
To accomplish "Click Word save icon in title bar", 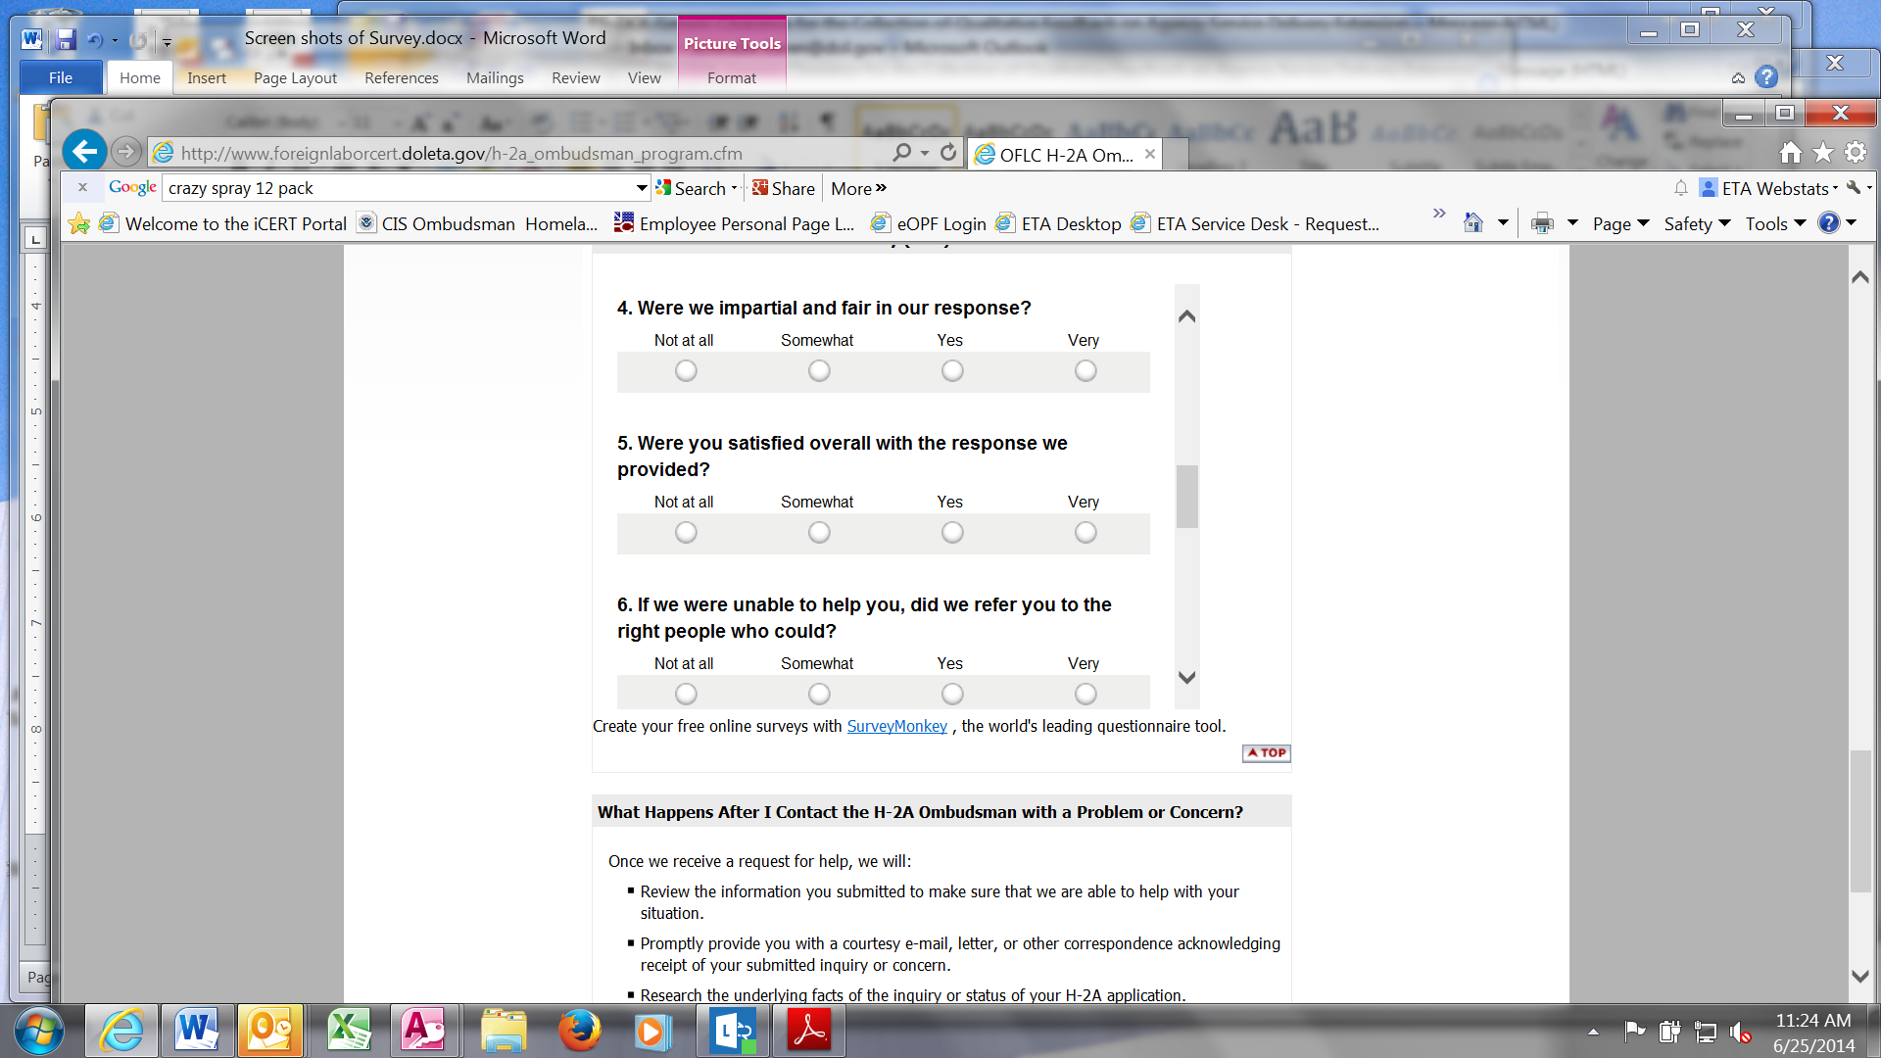I will [66, 39].
